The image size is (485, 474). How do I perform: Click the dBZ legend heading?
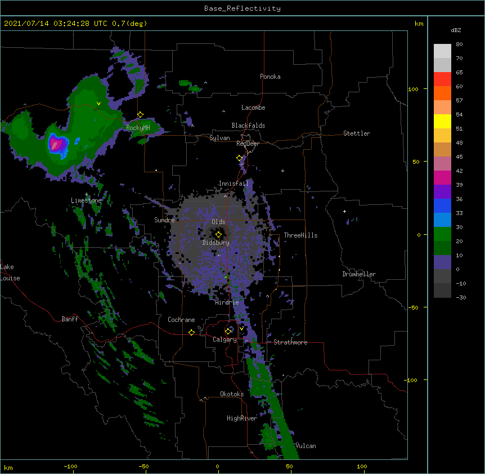tap(456, 30)
